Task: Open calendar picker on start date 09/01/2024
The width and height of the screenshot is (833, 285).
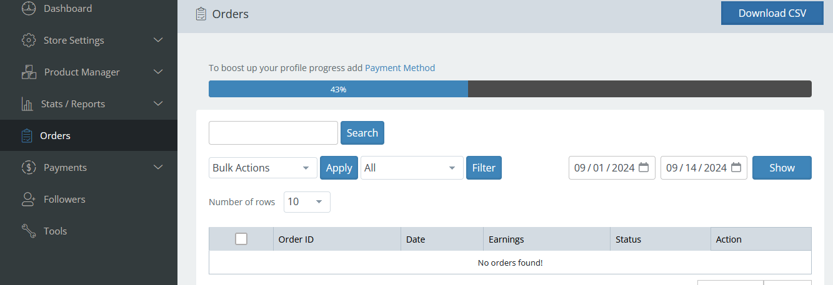Action: tap(644, 168)
